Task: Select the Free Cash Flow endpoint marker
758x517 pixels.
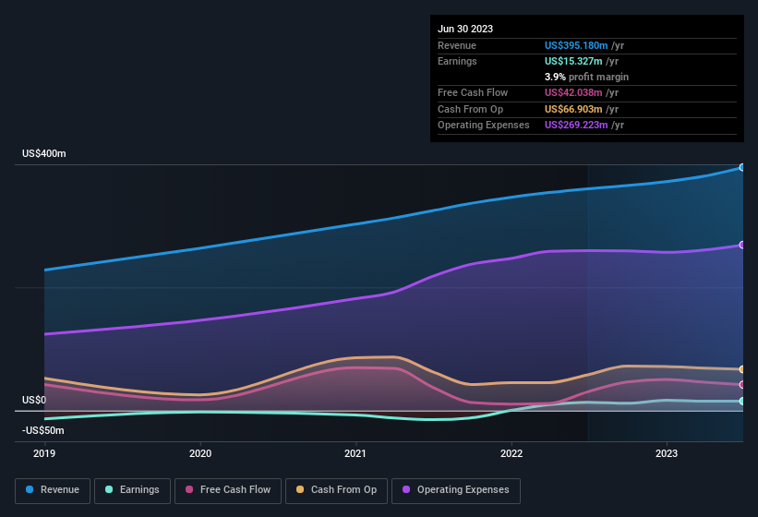Action: (742, 385)
